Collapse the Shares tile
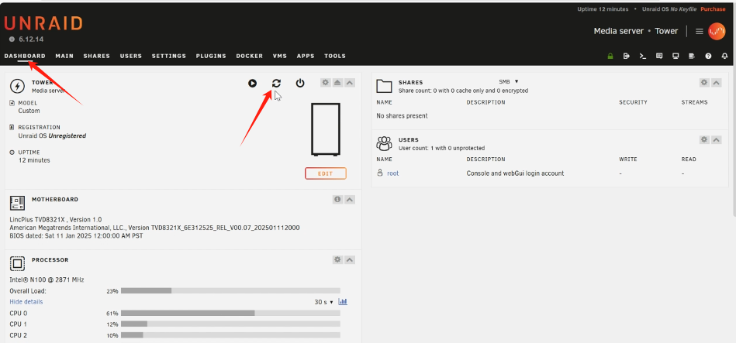This screenshot has width=736, height=343. 717,83
